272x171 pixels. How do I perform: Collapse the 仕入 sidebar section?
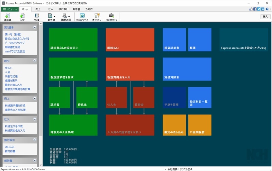coord(35,119)
